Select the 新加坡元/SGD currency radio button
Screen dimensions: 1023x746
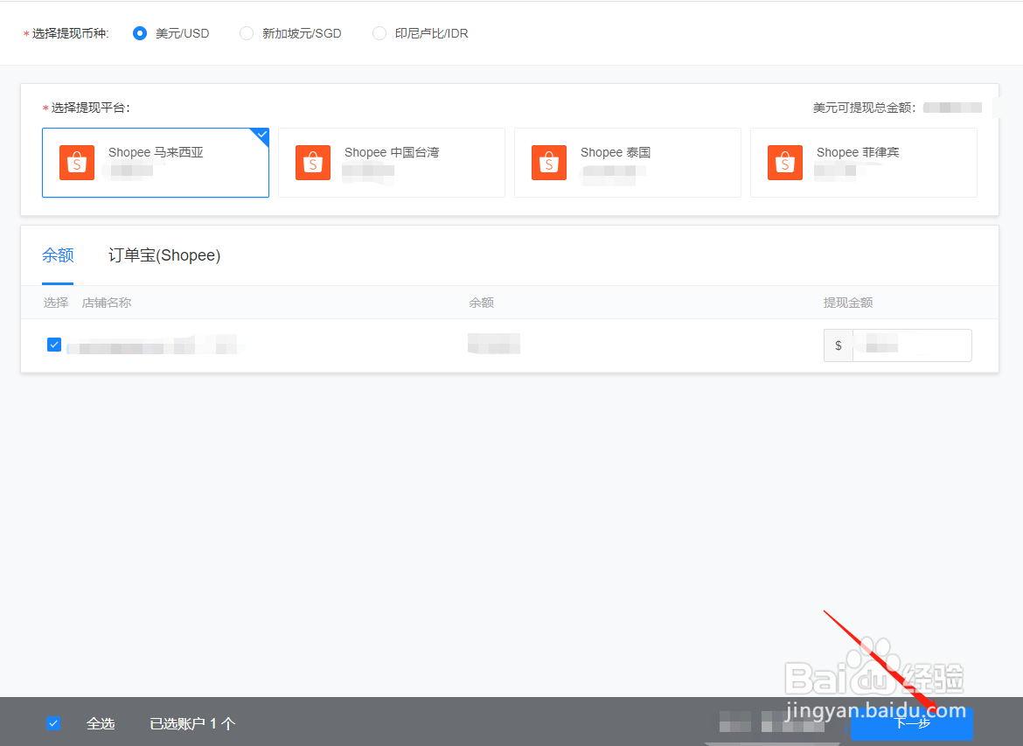point(246,33)
